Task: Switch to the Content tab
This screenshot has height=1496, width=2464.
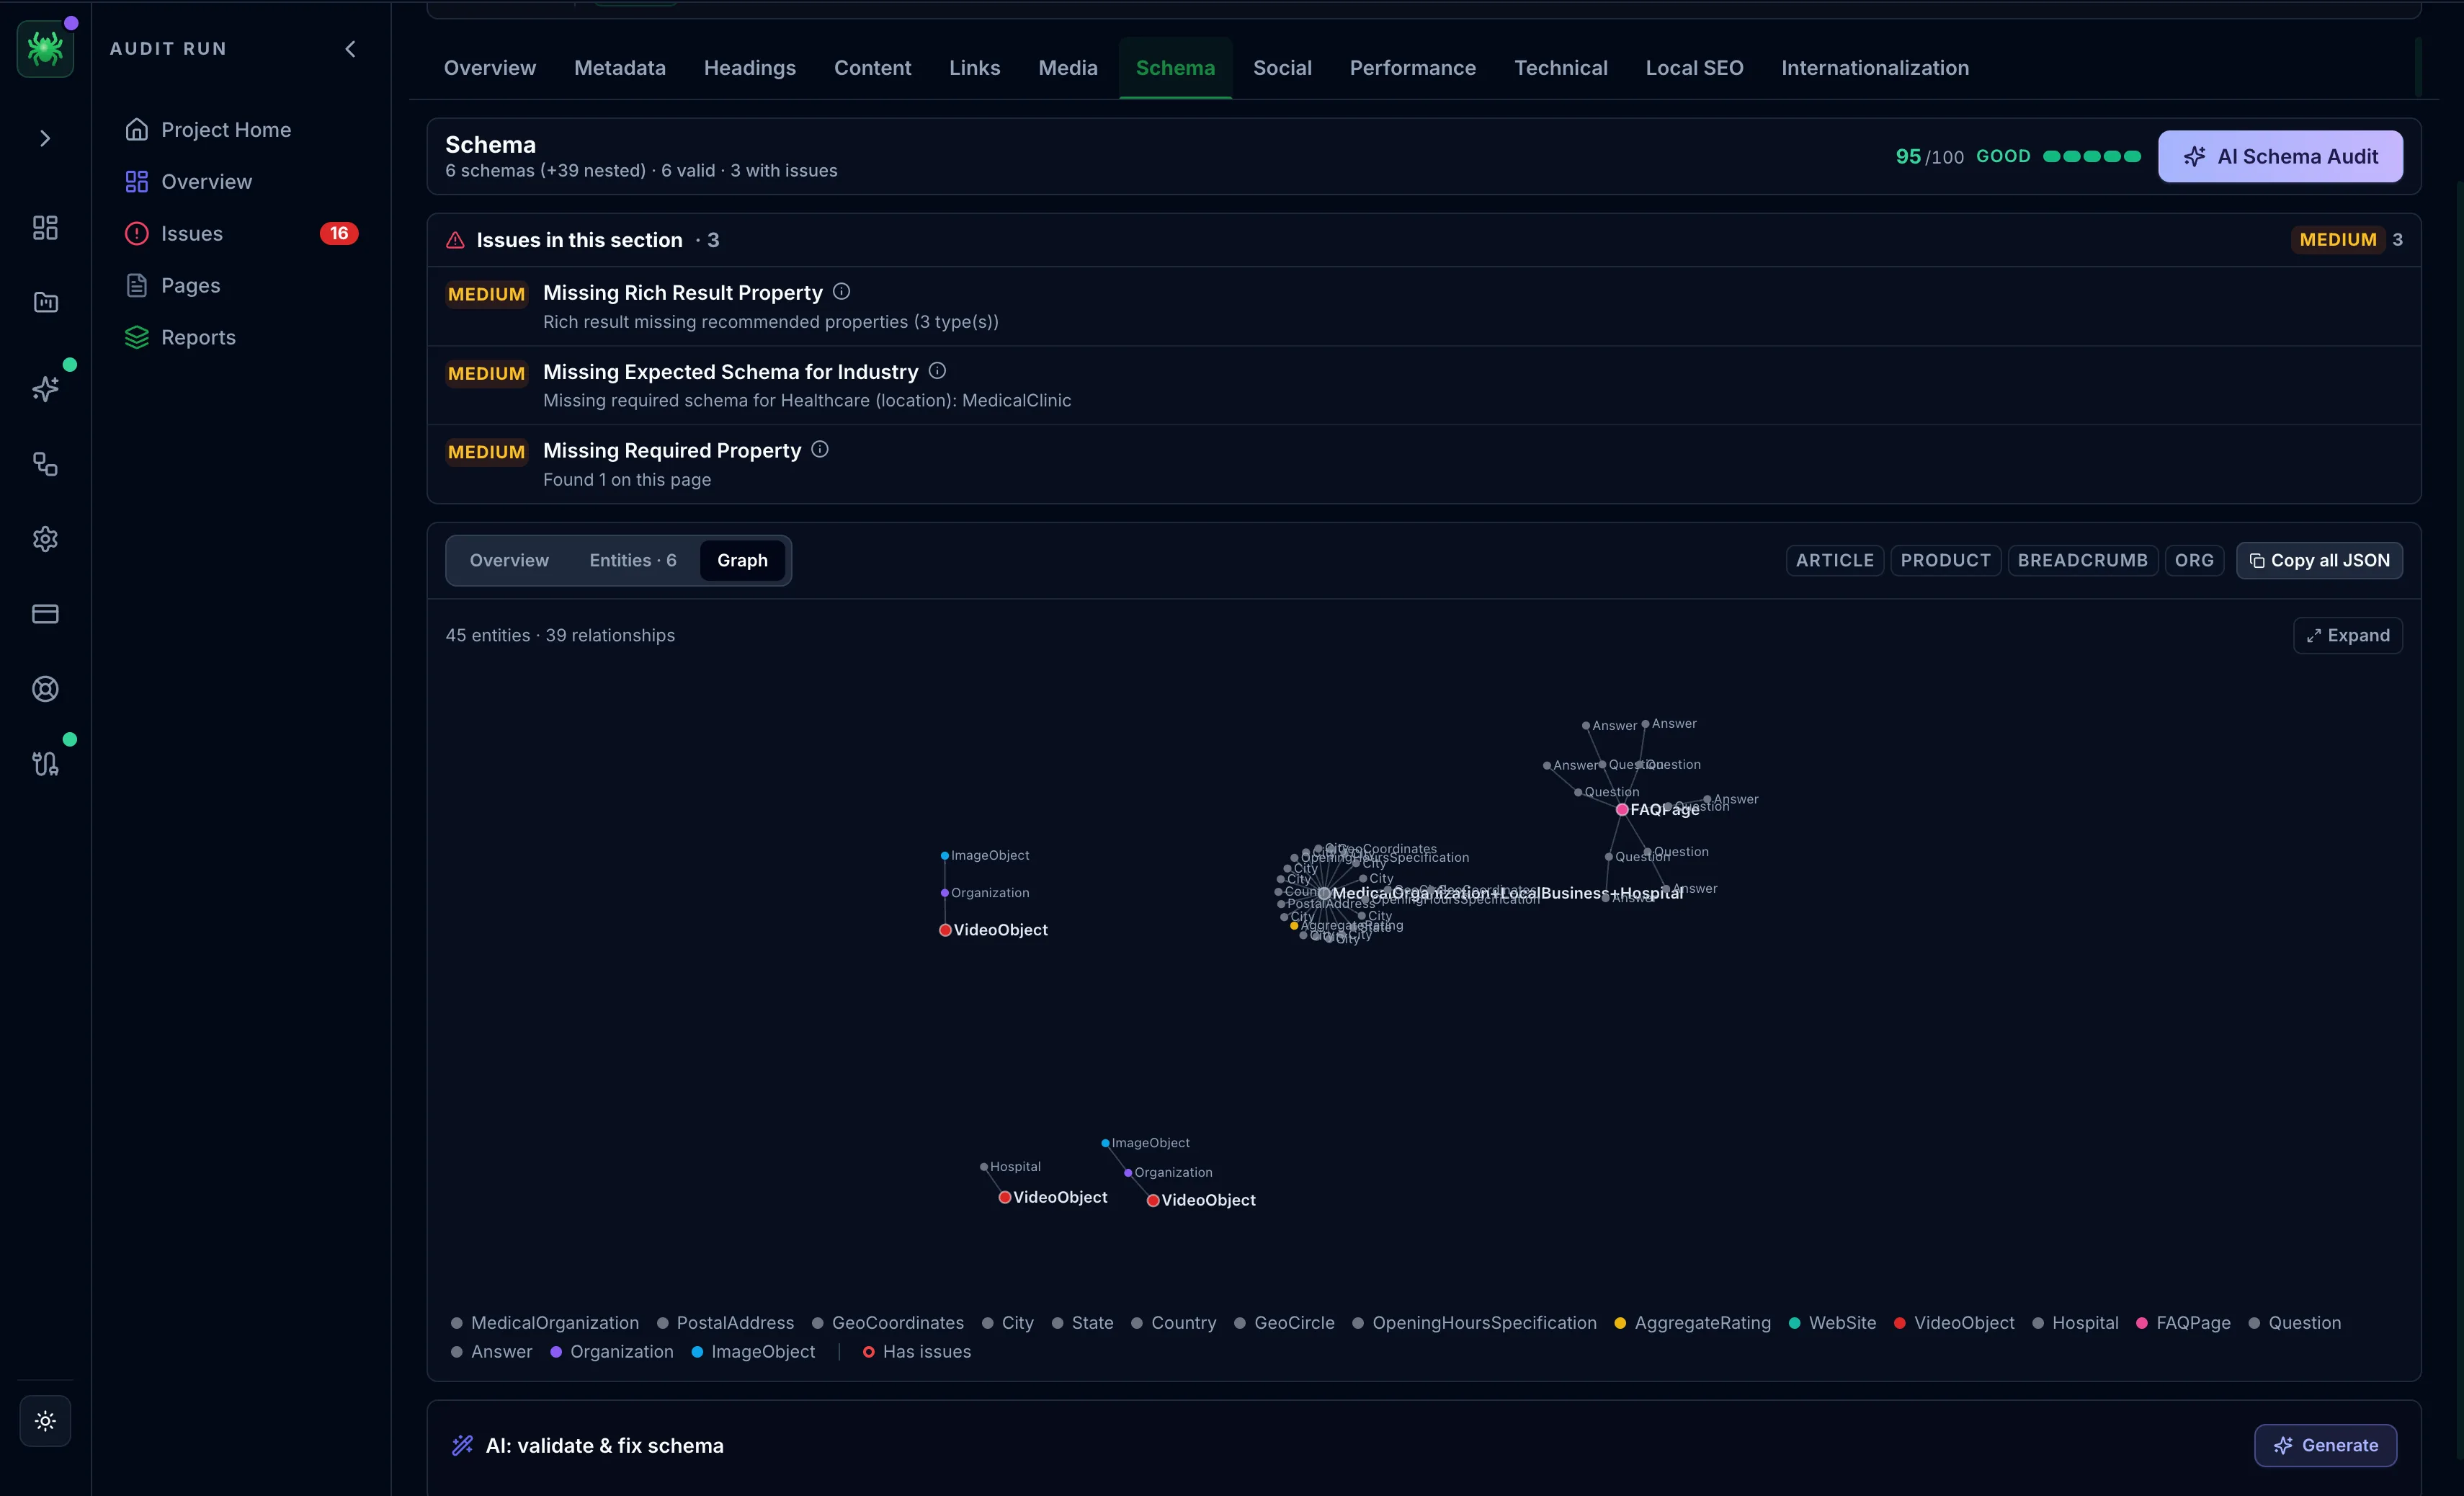Action: coord(873,68)
